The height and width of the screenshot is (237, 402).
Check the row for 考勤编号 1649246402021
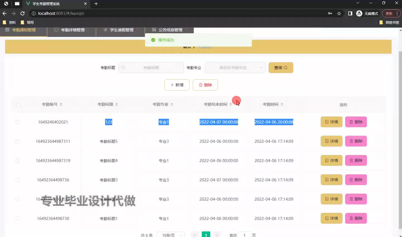(17, 122)
